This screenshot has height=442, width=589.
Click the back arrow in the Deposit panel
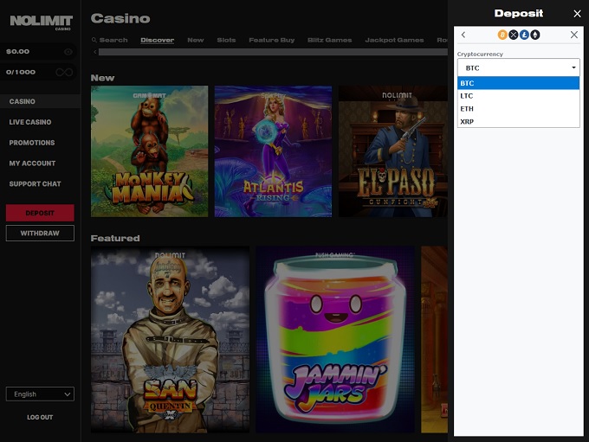[x=463, y=35]
